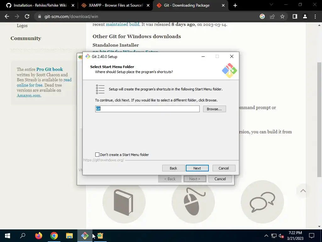Open Firefox from the taskbar

(x=39, y=236)
